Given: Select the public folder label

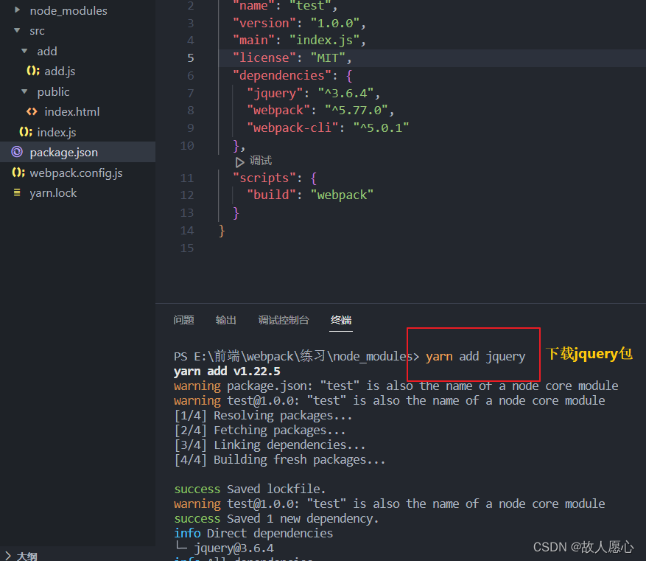Looking at the screenshot, I should pos(54,91).
